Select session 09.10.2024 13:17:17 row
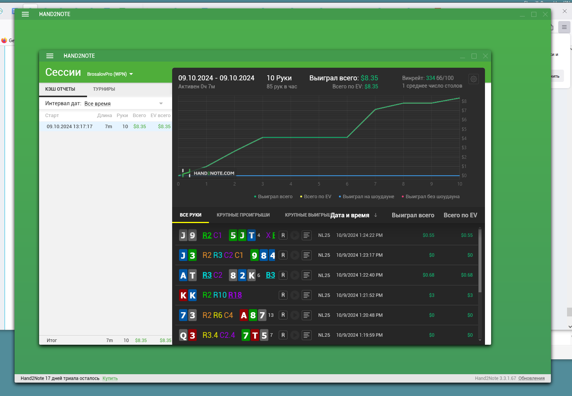The image size is (572, 396). click(105, 127)
